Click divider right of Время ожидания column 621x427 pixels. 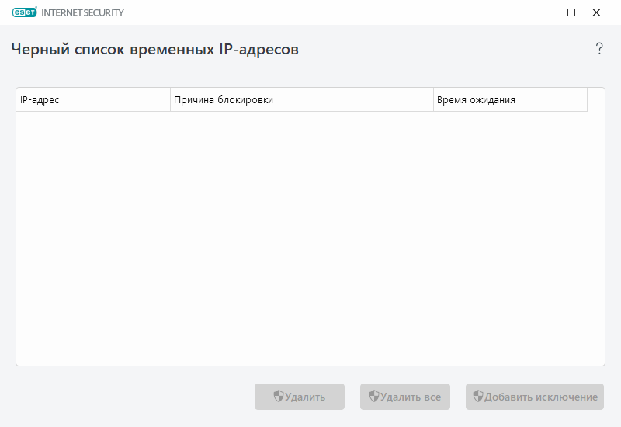point(587,100)
